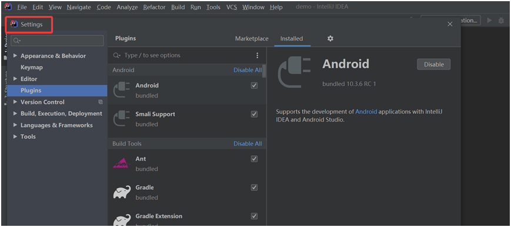Click the Disable button for Android plugin
The width and height of the screenshot is (511, 227).
click(433, 64)
